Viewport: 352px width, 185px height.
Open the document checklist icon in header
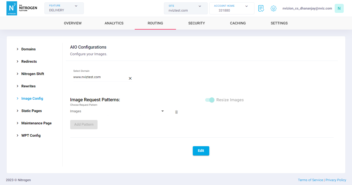[261, 8]
